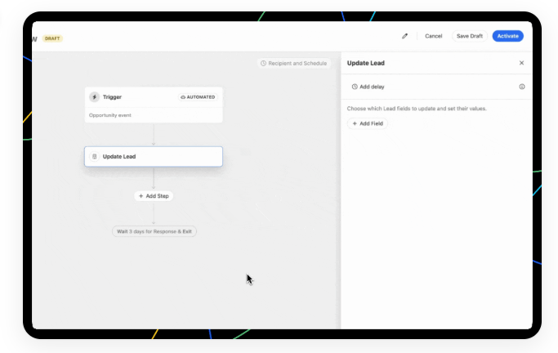Close the Update Lead panel
The height and width of the screenshot is (353, 558).
[521, 63]
